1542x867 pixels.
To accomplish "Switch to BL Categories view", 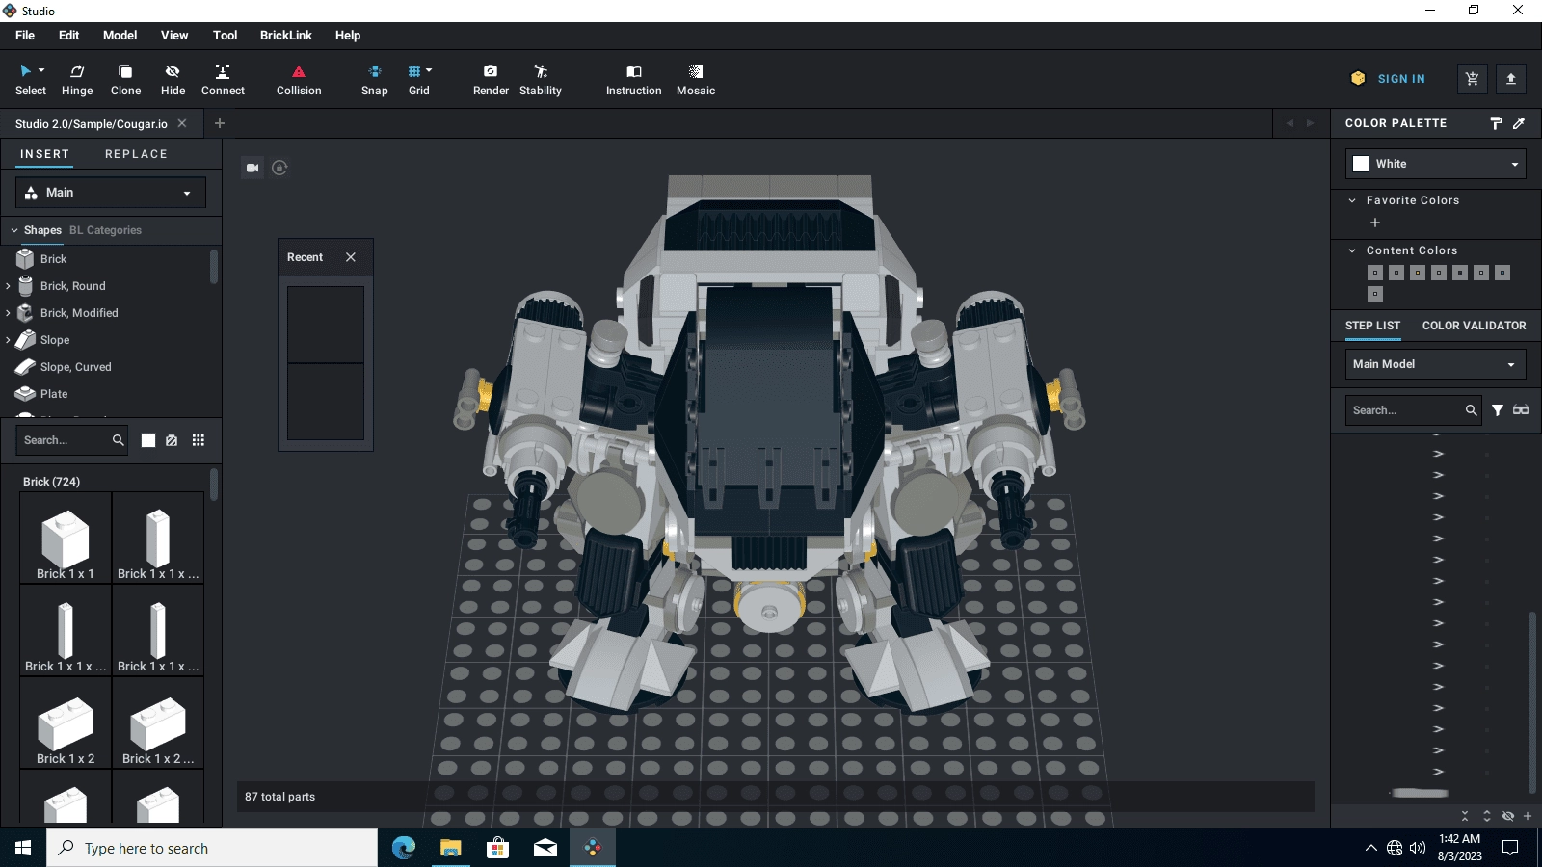I will [x=105, y=230].
